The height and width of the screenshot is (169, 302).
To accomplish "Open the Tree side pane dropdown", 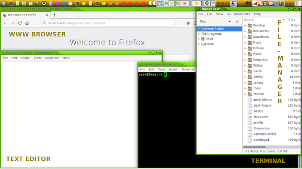I will [x=229, y=21].
